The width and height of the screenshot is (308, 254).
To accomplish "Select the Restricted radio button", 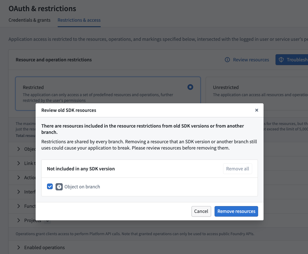I will 190,87.
